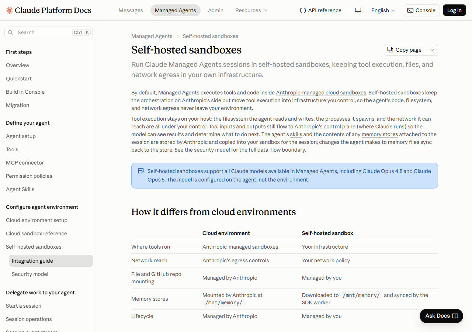Follow the security model paragraph link
The height and width of the screenshot is (332, 472).
click(212, 150)
